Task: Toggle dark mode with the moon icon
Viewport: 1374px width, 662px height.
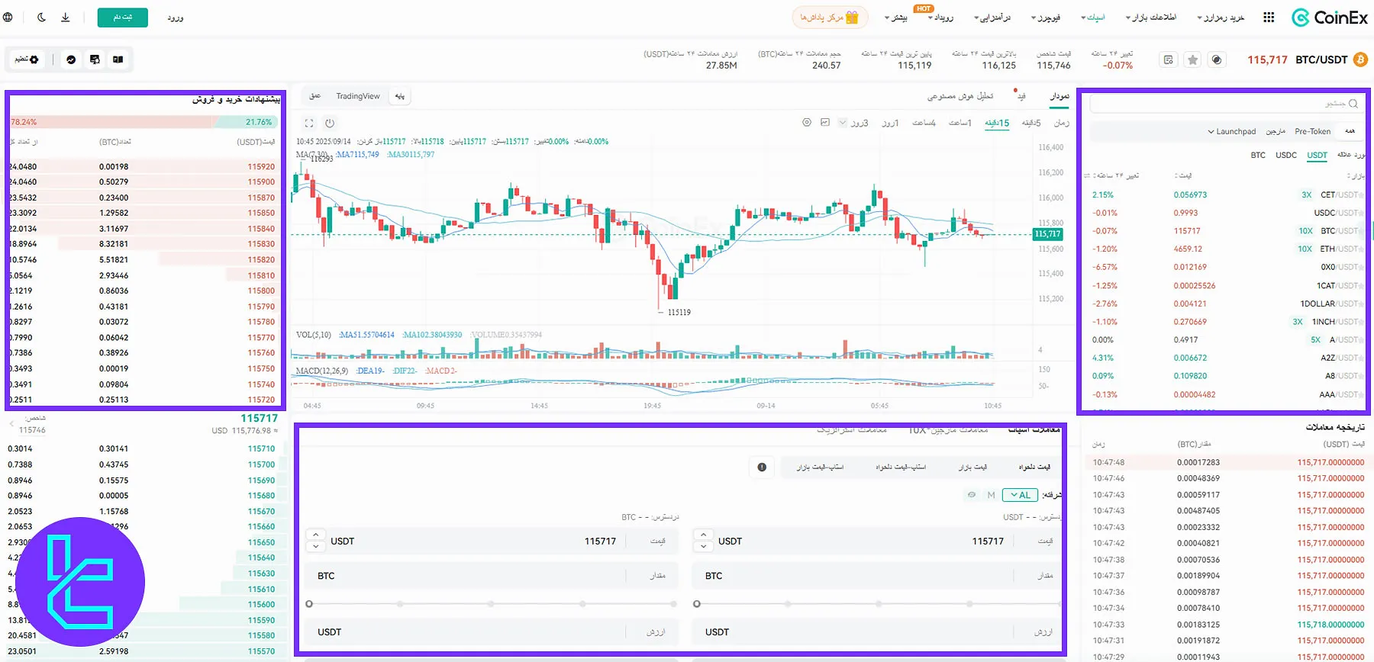Action: (x=41, y=17)
